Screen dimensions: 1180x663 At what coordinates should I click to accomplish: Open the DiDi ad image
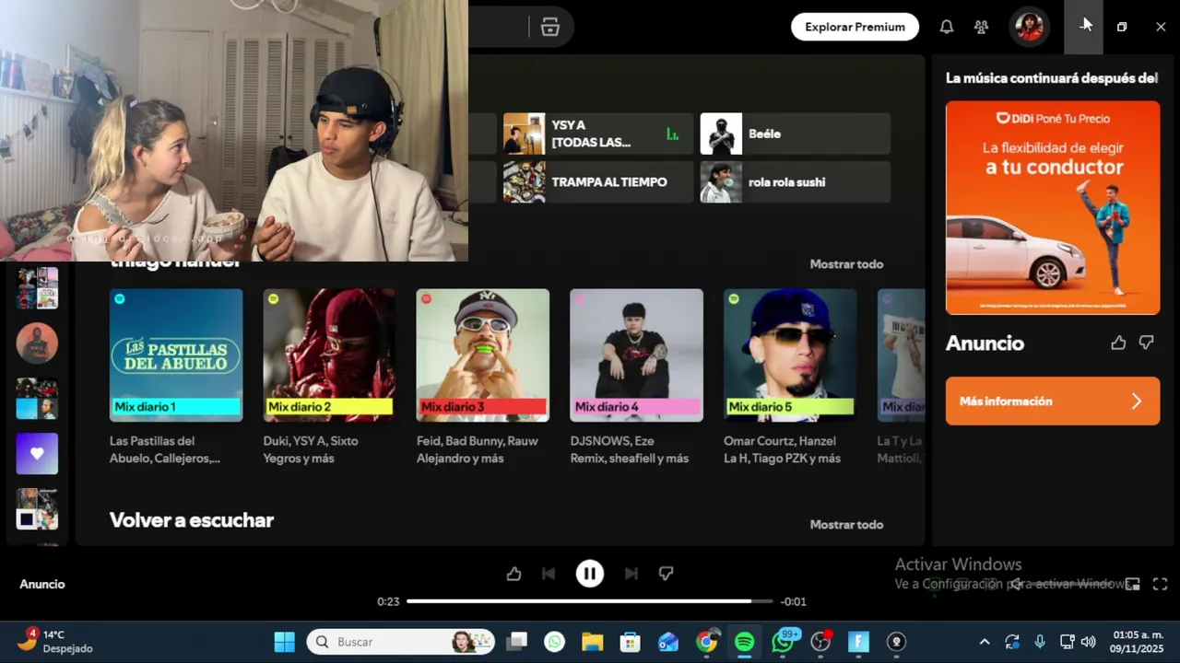point(1053,208)
